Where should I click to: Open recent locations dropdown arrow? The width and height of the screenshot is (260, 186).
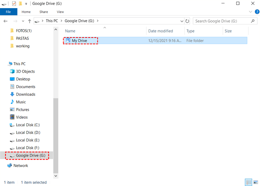tap(23, 21)
